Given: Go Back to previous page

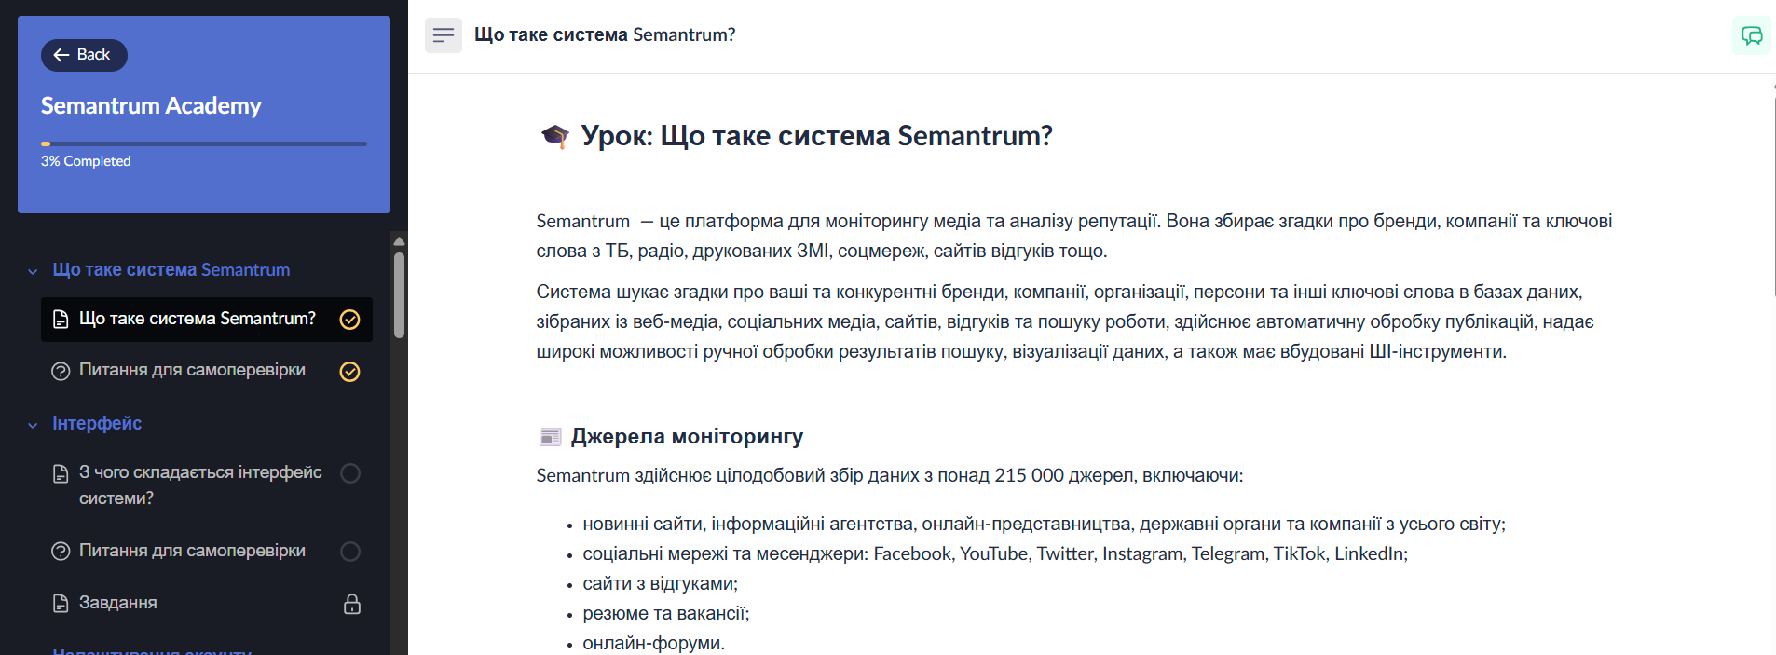Looking at the screenshot, I should (84, 55).
